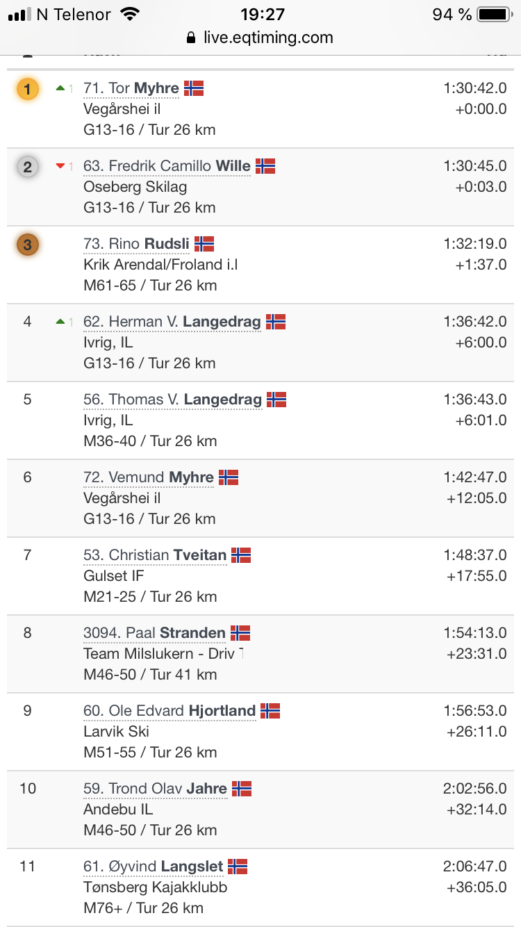
Task: Tap the lock icon in address bar
Action: pos(192,38)
